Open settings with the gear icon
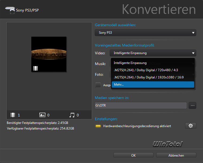The image size is (203, 163). click(x=191, y=126)
